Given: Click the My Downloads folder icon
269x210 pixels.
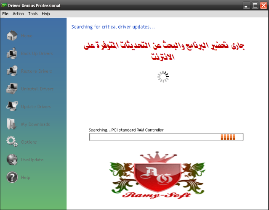Looking at the screenshot, I should click(x=11, y=124).
